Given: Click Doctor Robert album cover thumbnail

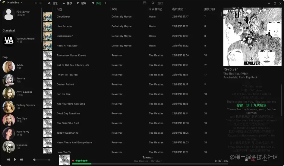Looking at the screenshot, I should tap(48, 85).
